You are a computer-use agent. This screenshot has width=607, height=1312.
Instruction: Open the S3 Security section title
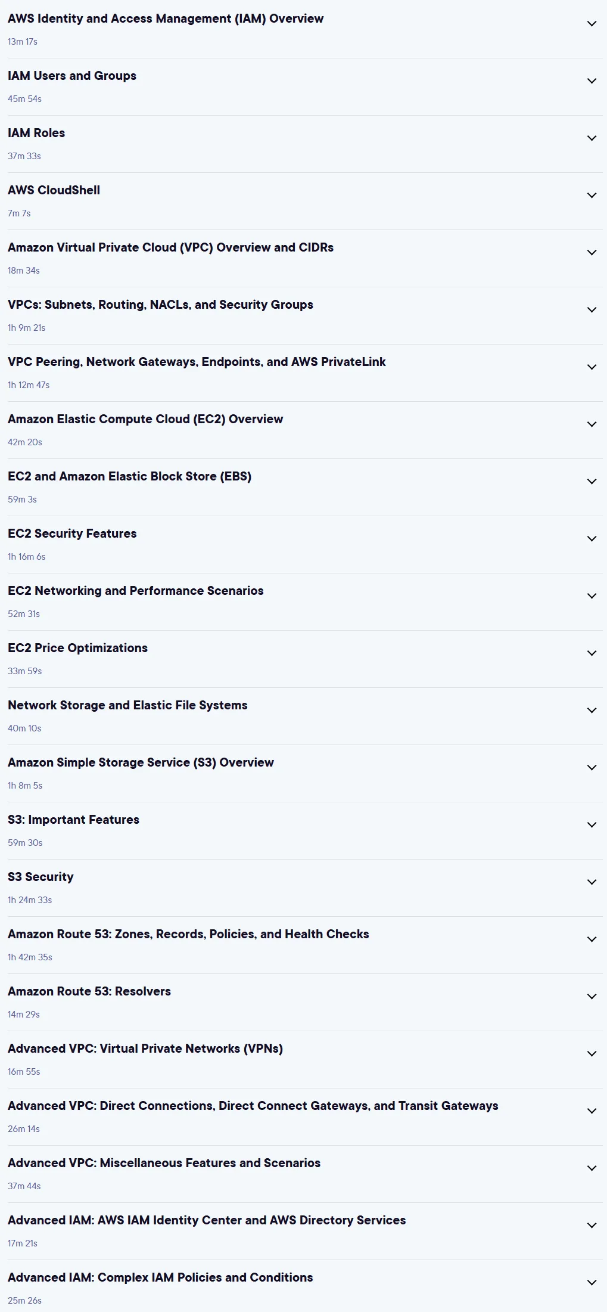(41, 877)
